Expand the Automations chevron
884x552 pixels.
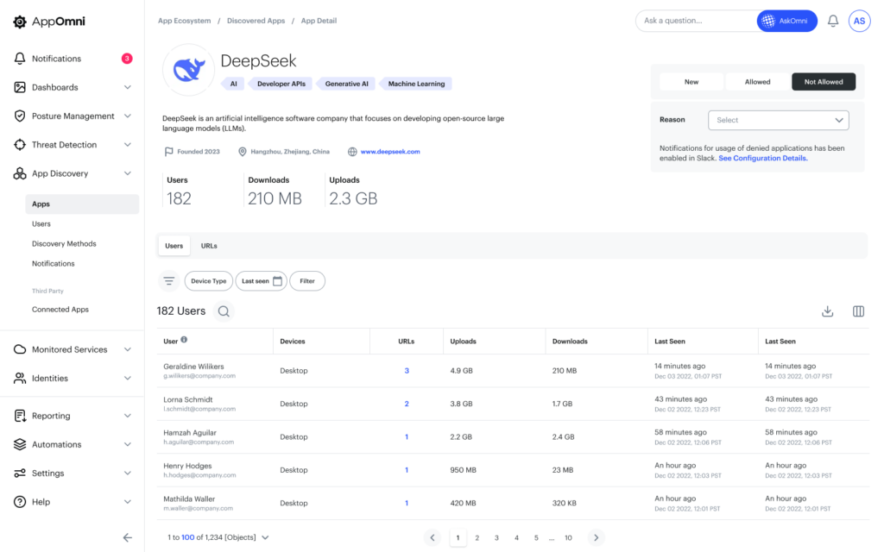128,444
